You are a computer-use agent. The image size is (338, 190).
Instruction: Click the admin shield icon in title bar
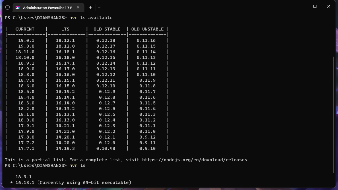7,7
